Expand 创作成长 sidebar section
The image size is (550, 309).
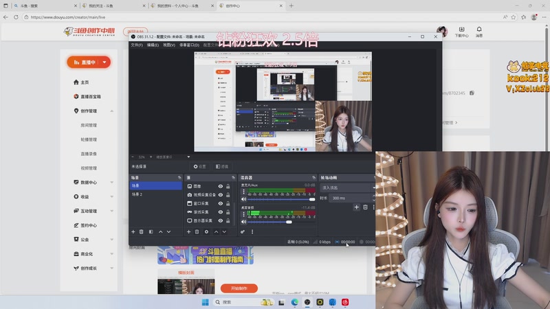point(111,268)
